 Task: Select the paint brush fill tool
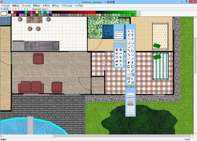tap(132, 70)
